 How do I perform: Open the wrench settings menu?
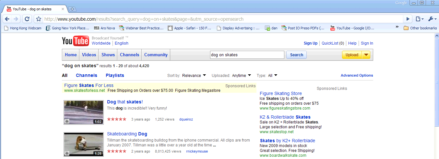[432, 19]
